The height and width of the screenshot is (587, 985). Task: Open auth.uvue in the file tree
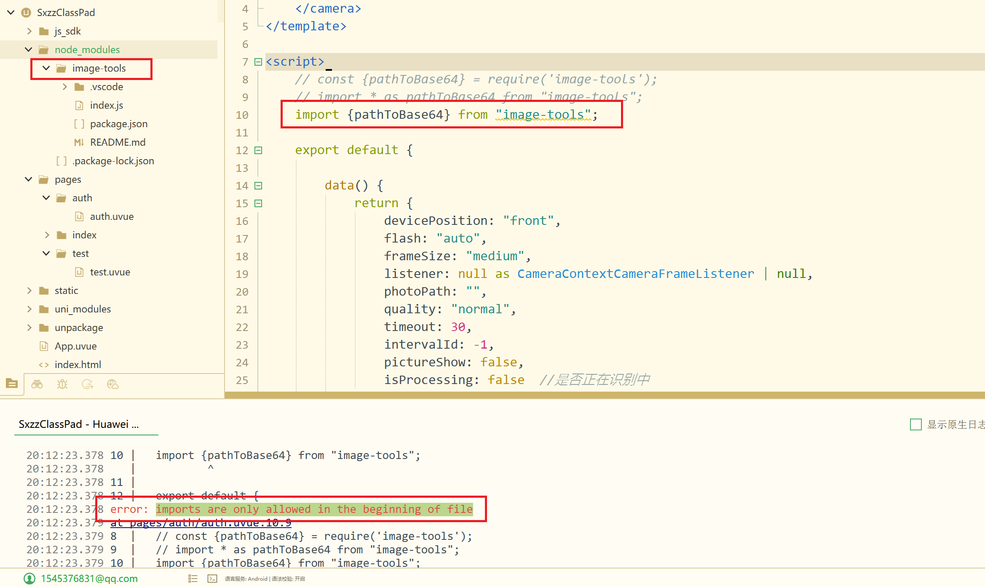(x=112, y=216)
